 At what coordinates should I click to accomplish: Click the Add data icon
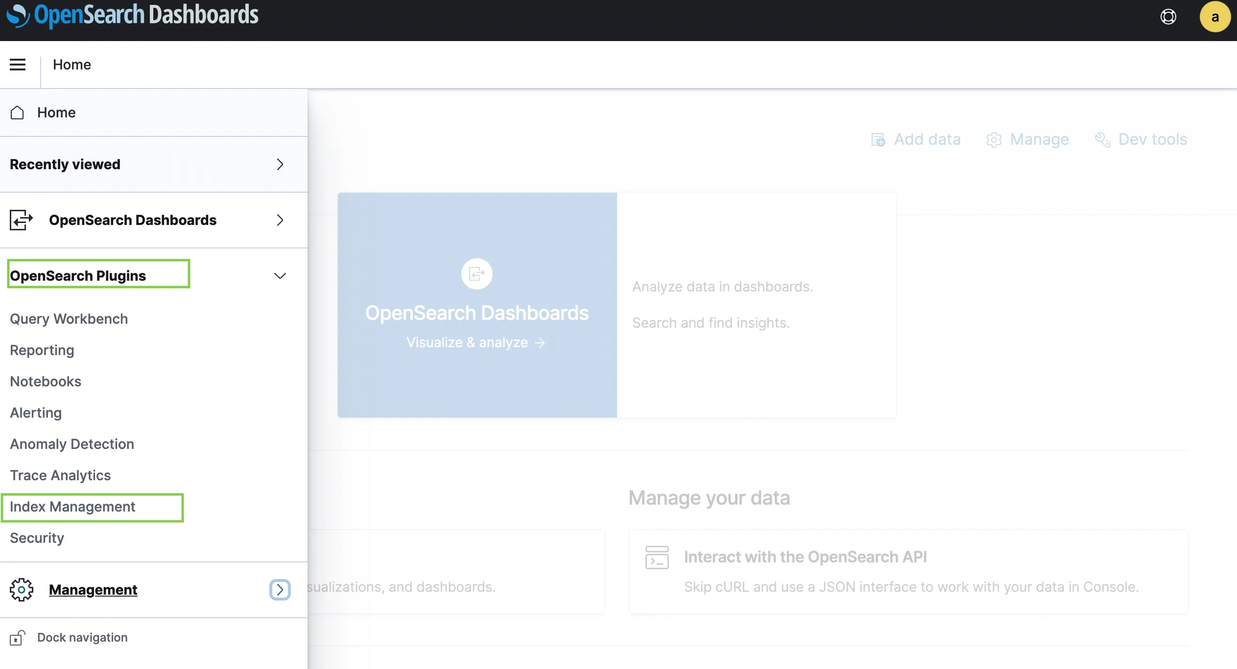click(x=879, y=138)
